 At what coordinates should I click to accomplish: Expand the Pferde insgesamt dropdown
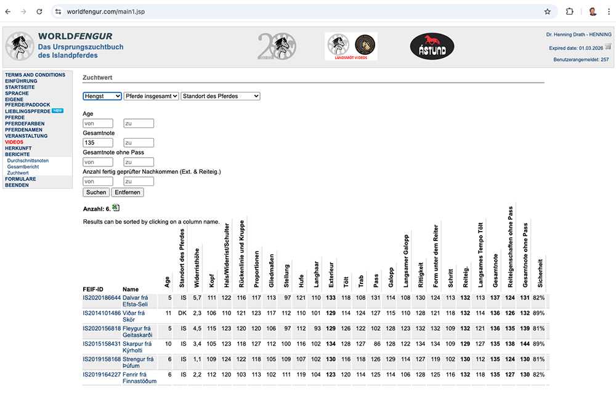[151, 96]
